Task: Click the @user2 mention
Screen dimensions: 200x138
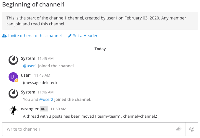Action: (46, 99)
